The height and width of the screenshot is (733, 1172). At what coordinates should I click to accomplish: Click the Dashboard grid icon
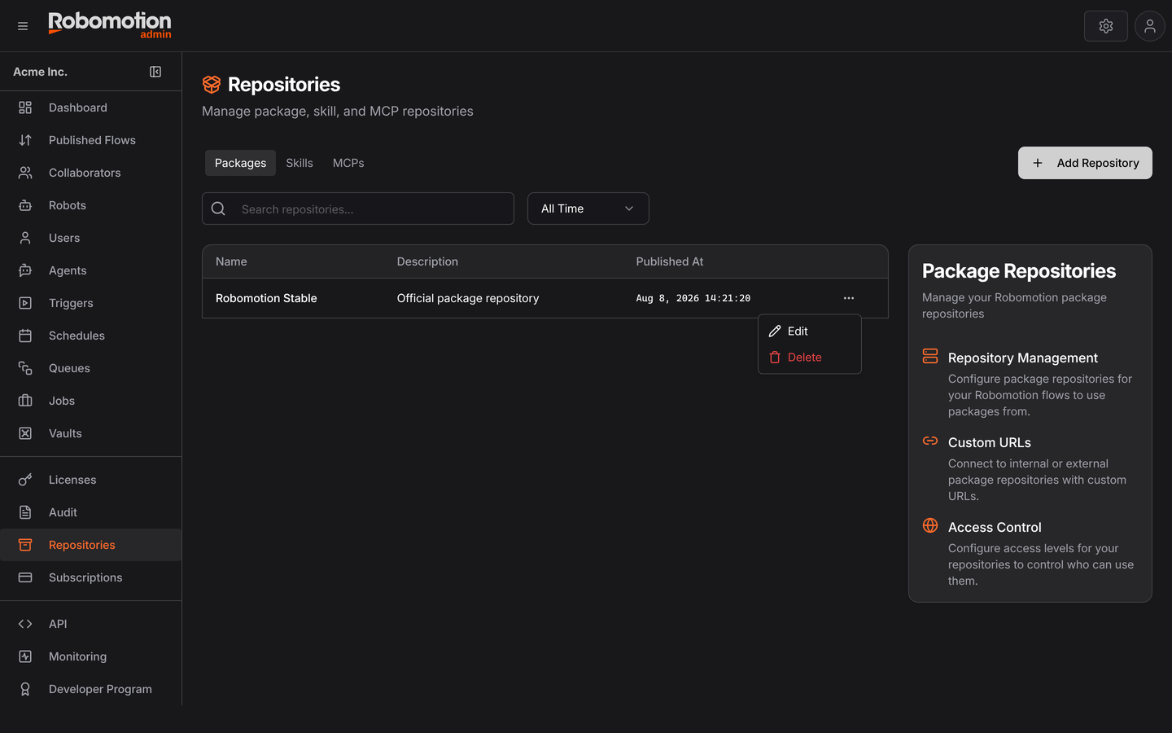25,108
